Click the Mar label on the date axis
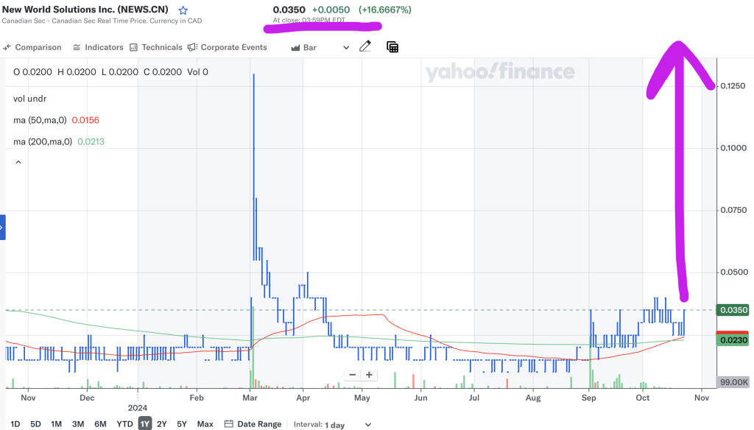The height and width of the screenshot is (430, 754). tap(250, 398)
